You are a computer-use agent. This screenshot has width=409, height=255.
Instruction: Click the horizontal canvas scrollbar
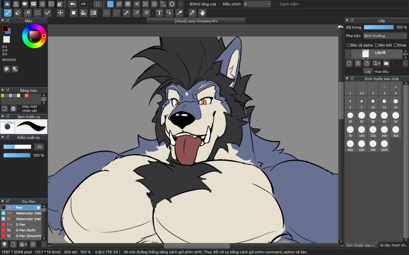(x=197, y=246)
